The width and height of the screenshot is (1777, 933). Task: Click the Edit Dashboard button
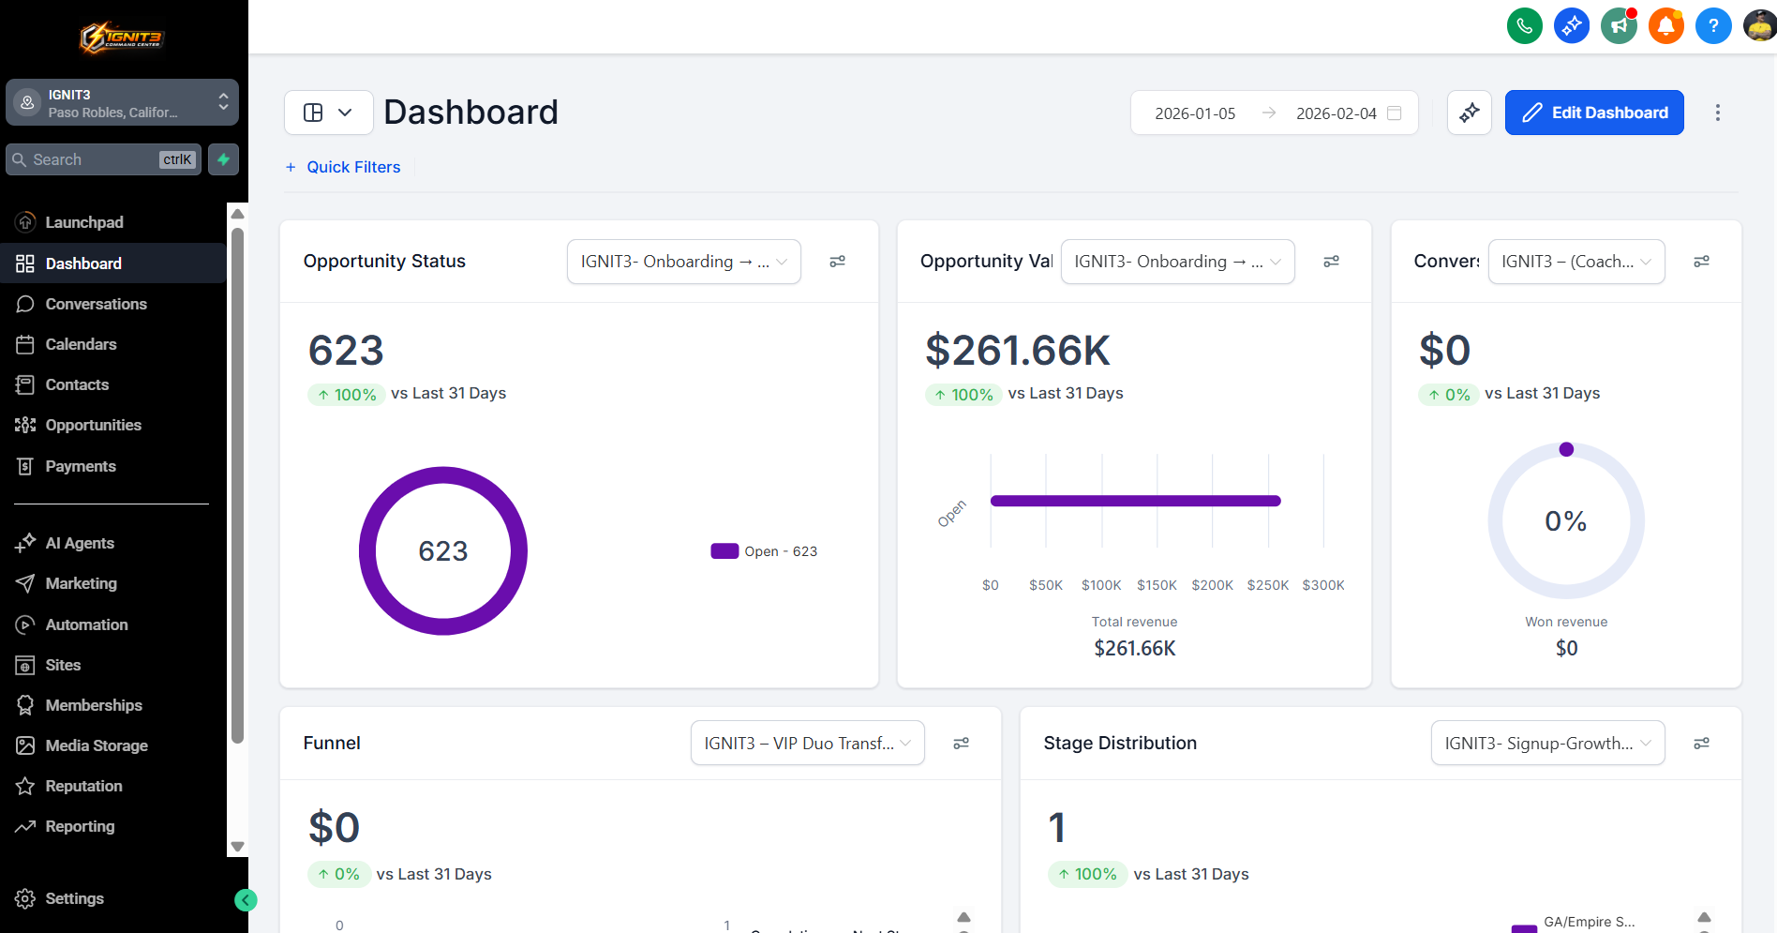pyautogui.click(x=1593, y=113)
